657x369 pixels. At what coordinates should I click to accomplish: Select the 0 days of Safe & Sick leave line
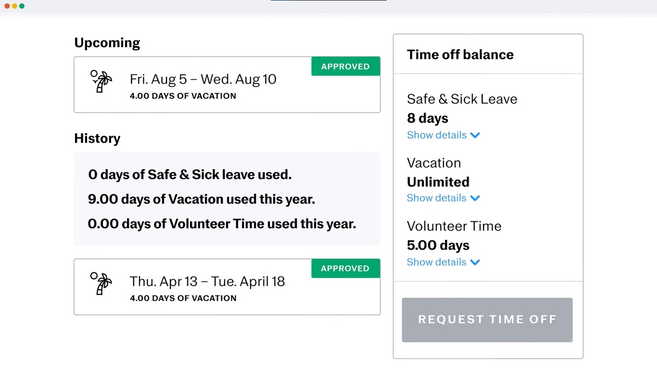[x=190, y=175]
